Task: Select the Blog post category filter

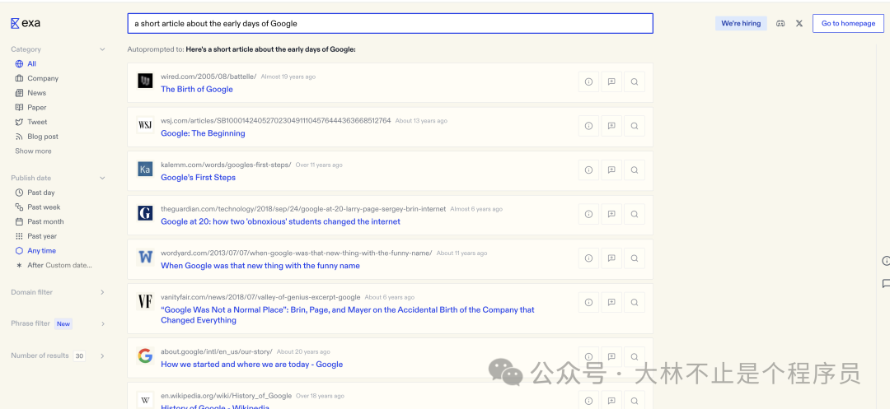Action: 37,137
